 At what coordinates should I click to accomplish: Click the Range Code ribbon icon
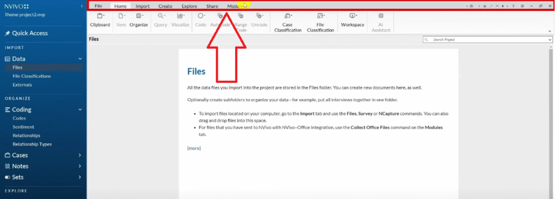[x=241, y=16]
